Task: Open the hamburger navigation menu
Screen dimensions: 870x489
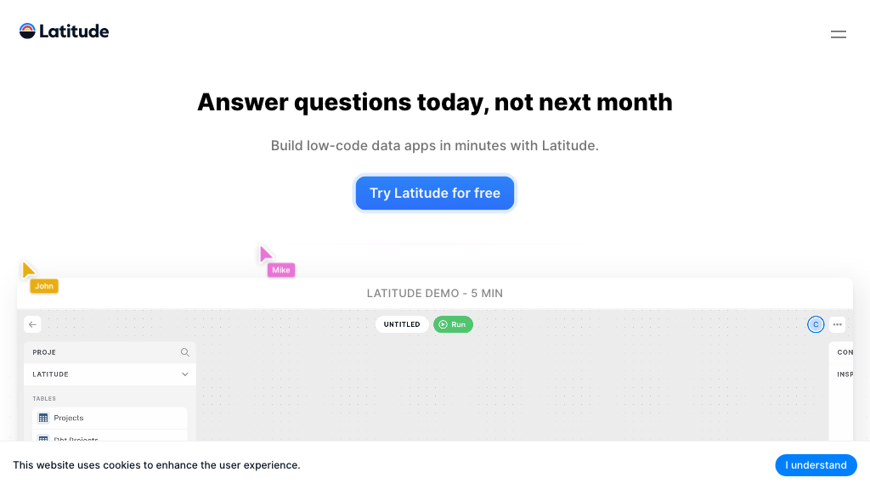Action: pos(839,34)
